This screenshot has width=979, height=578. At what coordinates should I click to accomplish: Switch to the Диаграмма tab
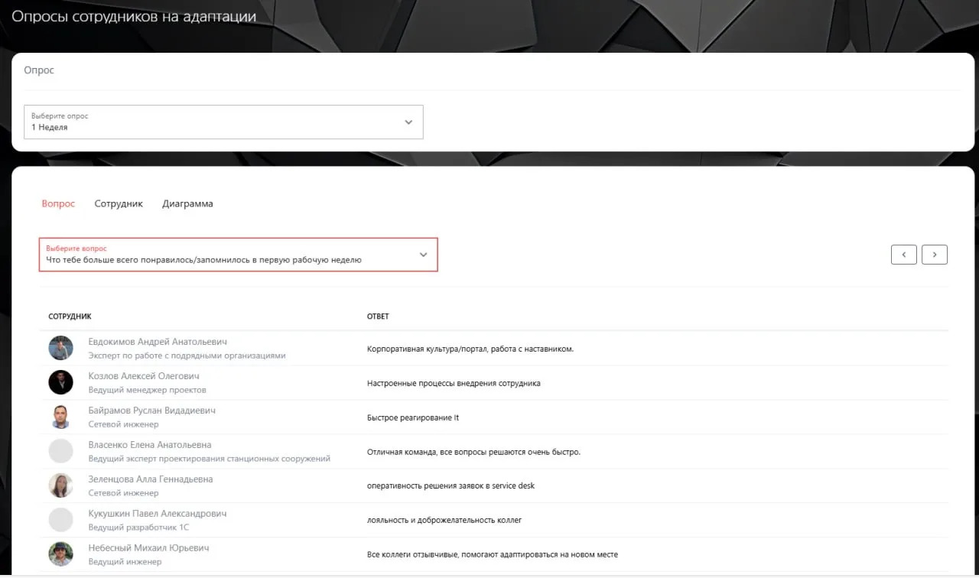(187, 204)
